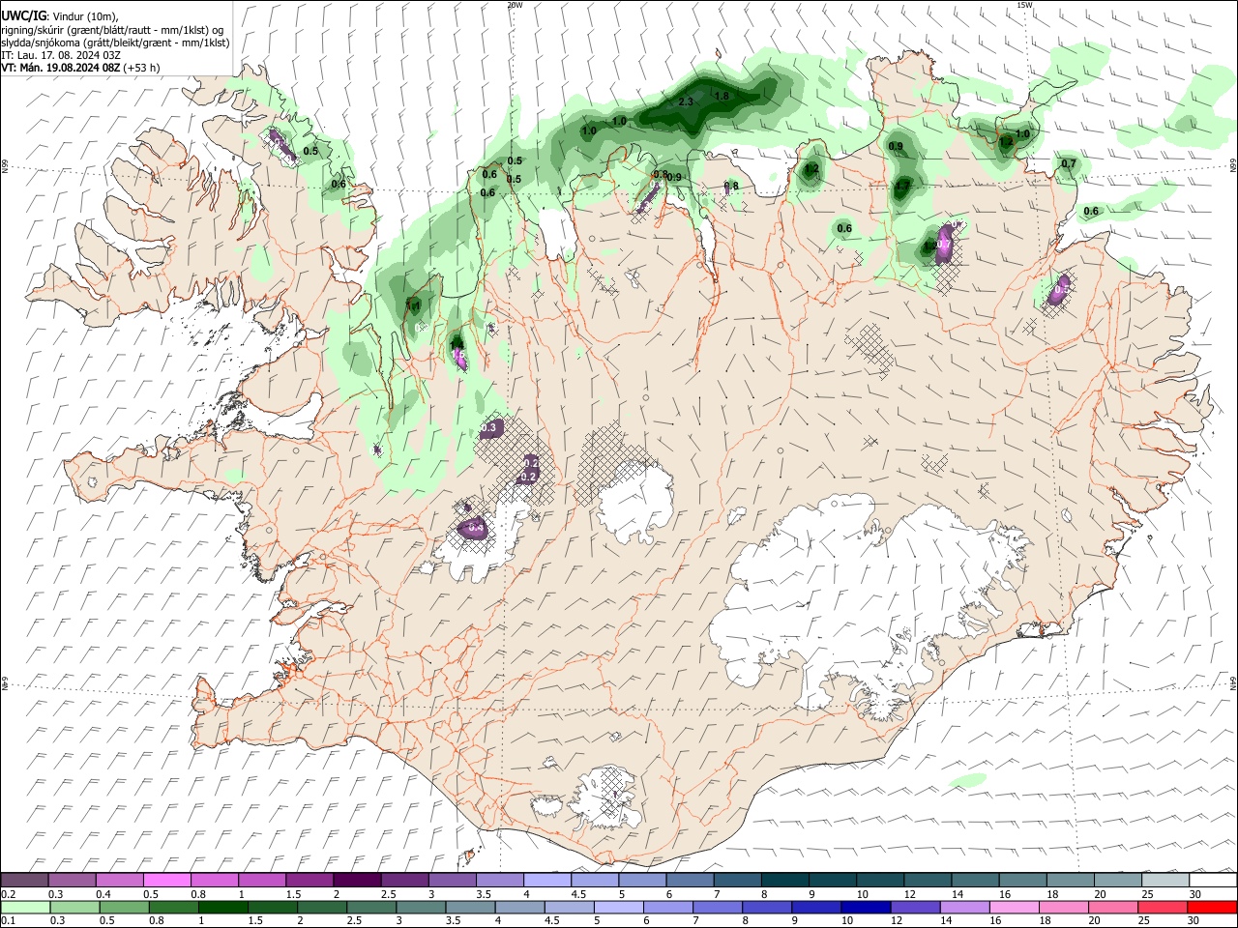Select the light pink 16 mm rain swatch
Viewport: 1238px width, 928px height.
coord(1016,907)
